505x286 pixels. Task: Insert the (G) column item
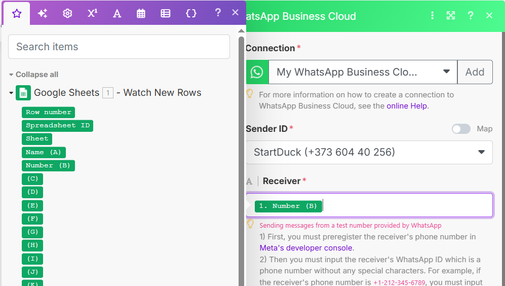(32, 232)
